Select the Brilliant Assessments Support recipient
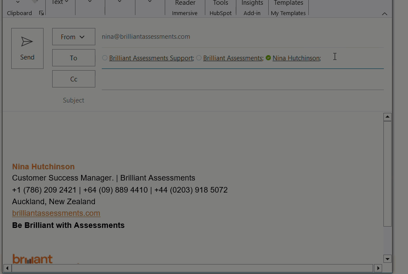 point(151,58)
